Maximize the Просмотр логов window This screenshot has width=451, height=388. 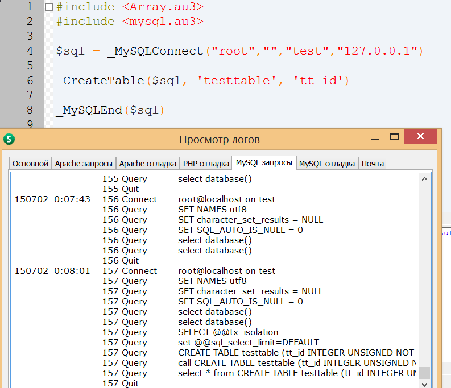coord(394,137)
